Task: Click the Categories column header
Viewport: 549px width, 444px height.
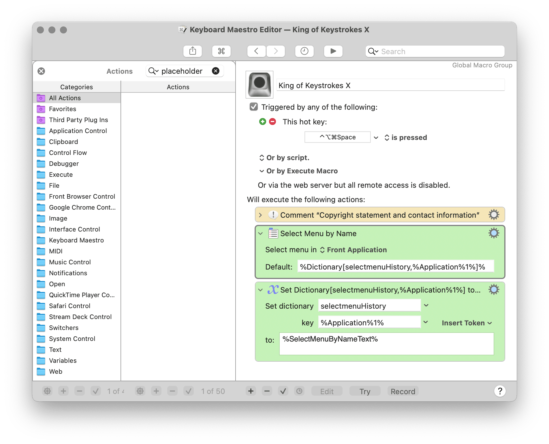Action: coord(77,87)
